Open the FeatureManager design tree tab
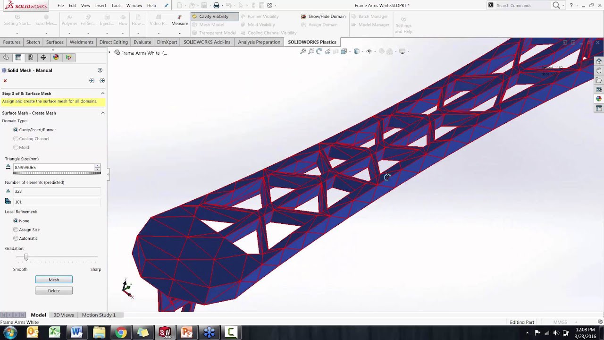Viewport: 604px width, 340px height. tap(6, 58)
